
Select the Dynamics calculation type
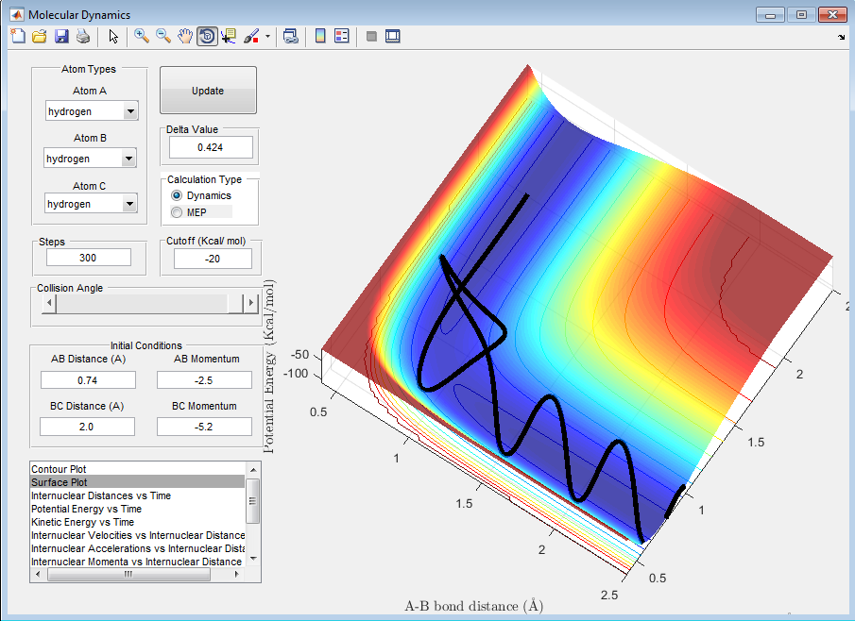(x=177, y=195)
